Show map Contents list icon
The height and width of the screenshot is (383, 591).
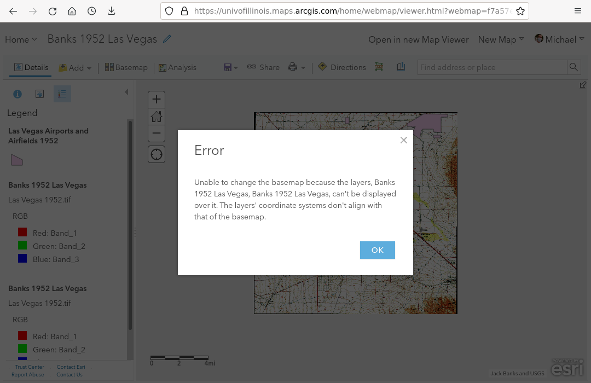[39, 94]
